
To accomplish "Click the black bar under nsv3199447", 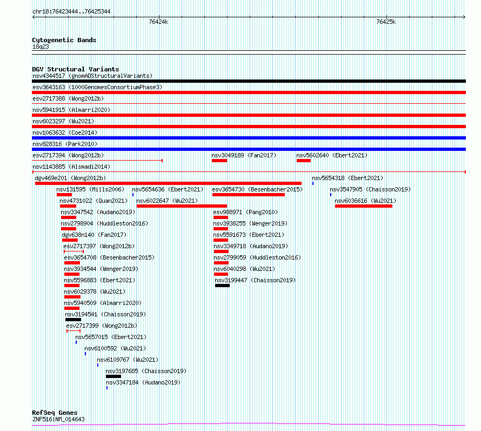I will (x=223, y=286).
